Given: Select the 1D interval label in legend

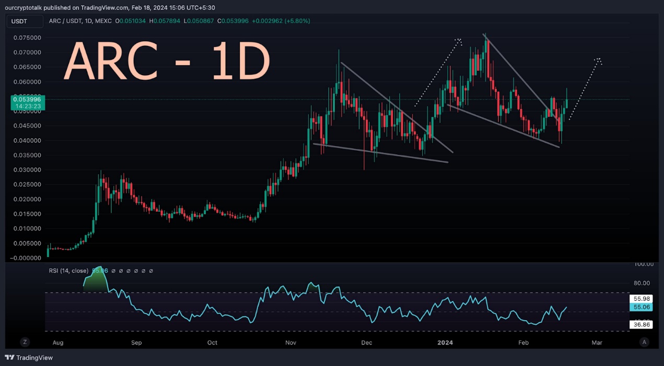Looking at the screenshot, I should pos(88,21).
